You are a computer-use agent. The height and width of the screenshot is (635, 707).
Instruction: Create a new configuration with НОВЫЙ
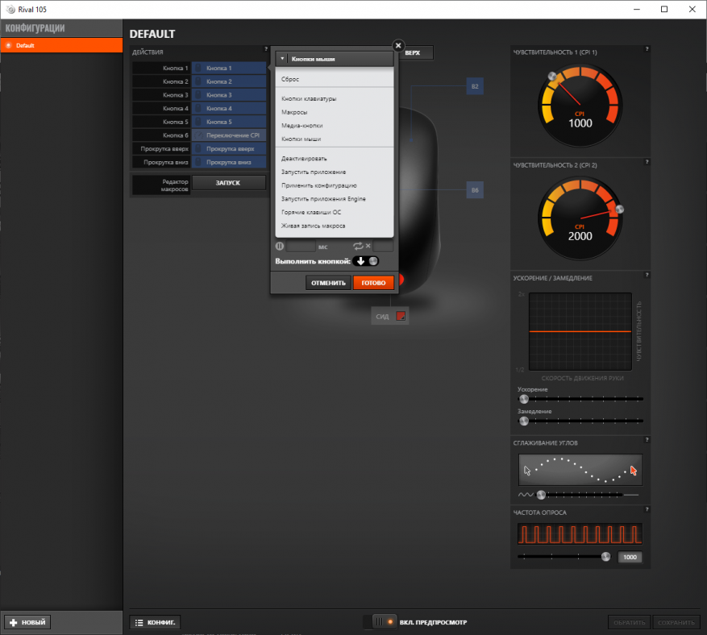(x=27, y=622)
